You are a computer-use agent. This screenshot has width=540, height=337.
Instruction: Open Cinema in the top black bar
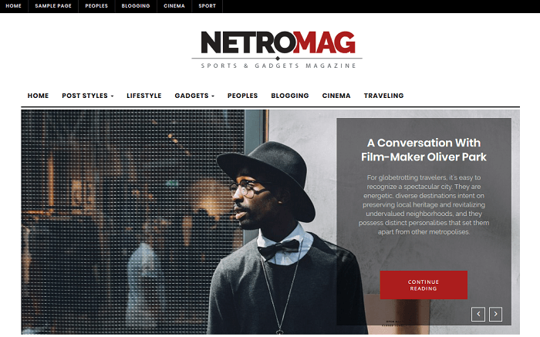click(x=174, y=6)
